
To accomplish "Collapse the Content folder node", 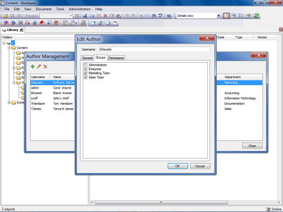I will (x=9, y=48).
